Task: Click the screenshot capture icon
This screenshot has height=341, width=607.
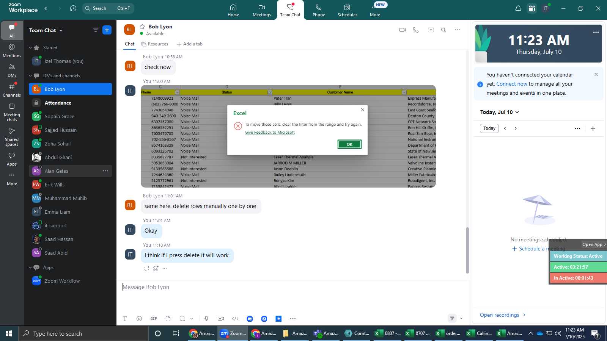Action: pos(182,319)
